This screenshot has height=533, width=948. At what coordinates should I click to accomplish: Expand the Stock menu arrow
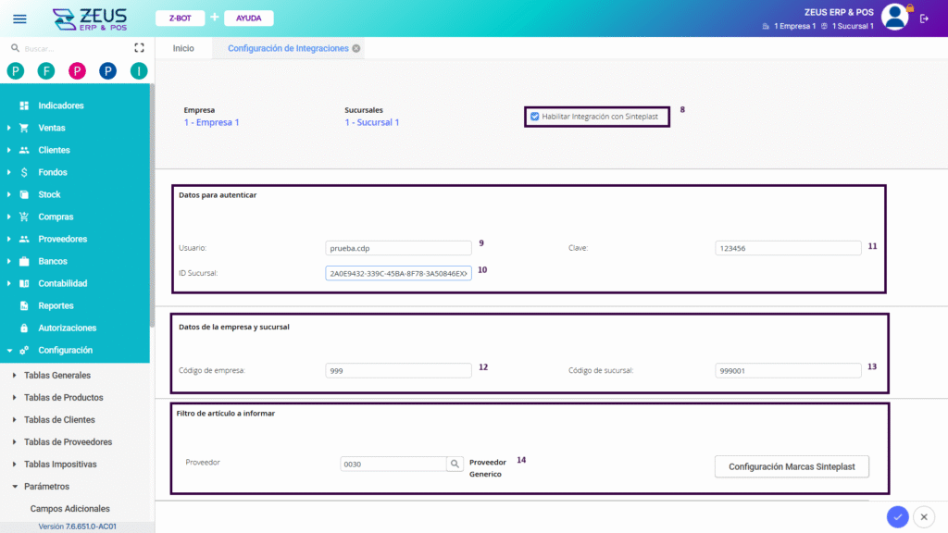tap(8, 194)
